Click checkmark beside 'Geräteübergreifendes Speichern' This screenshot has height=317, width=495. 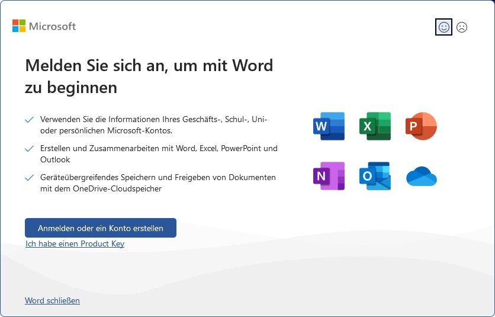coord(30,178)
